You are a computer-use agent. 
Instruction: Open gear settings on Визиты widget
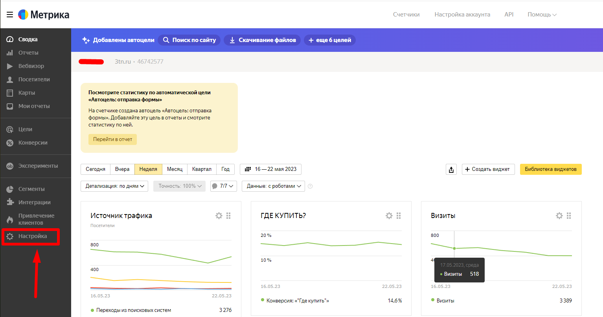coord(559,216)
